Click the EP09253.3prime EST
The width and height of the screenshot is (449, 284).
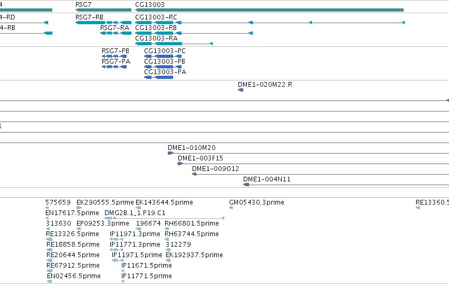(79, 229)
